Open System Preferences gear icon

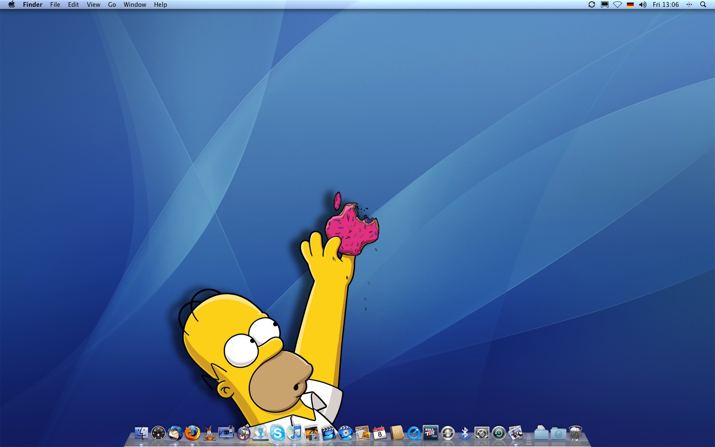point(482,433)
